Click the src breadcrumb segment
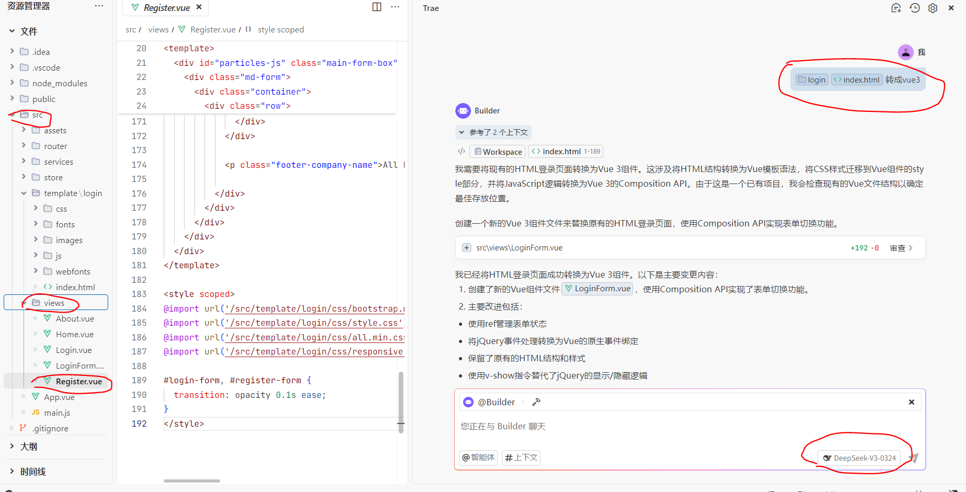 click(131, 30)
